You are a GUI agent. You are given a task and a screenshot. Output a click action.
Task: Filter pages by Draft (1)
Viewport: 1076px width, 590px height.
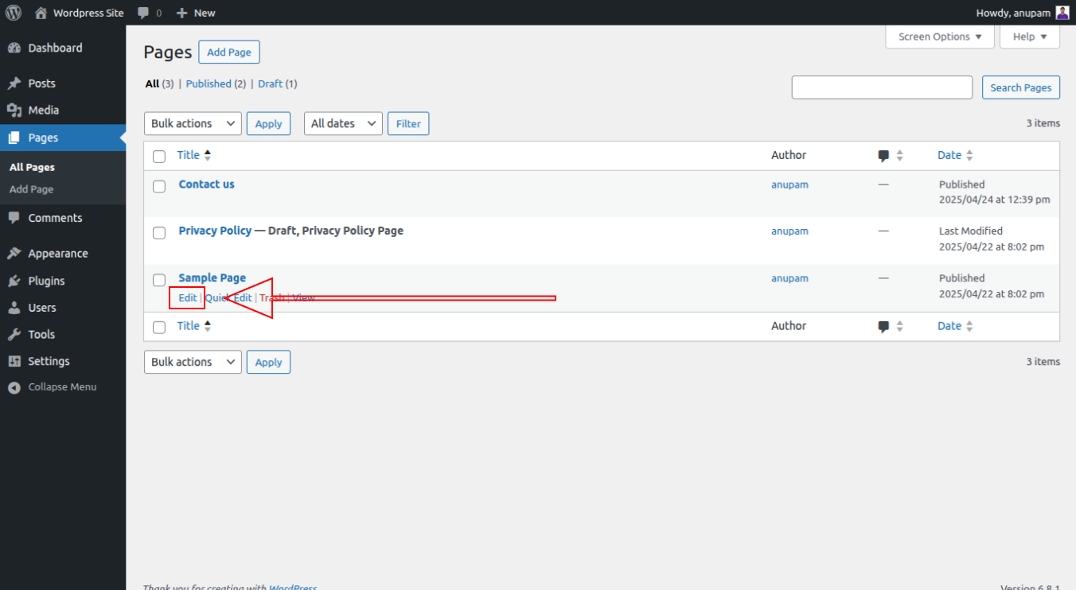278,83
